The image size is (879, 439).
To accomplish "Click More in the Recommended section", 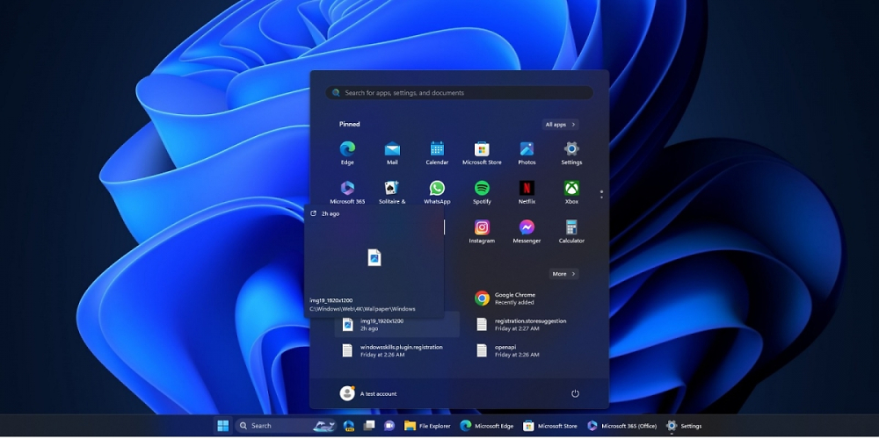I will 563,274.
